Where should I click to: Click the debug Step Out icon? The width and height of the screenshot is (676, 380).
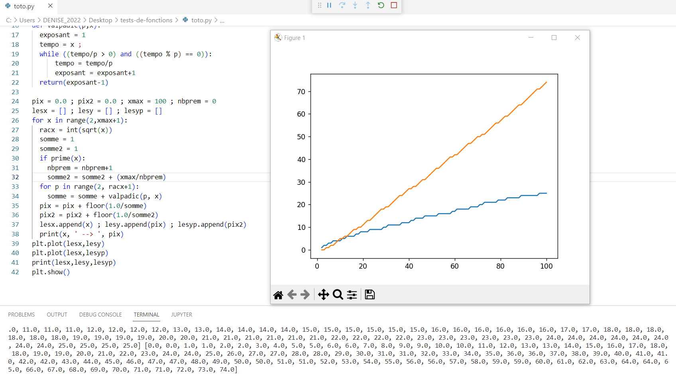click(368, 5)
